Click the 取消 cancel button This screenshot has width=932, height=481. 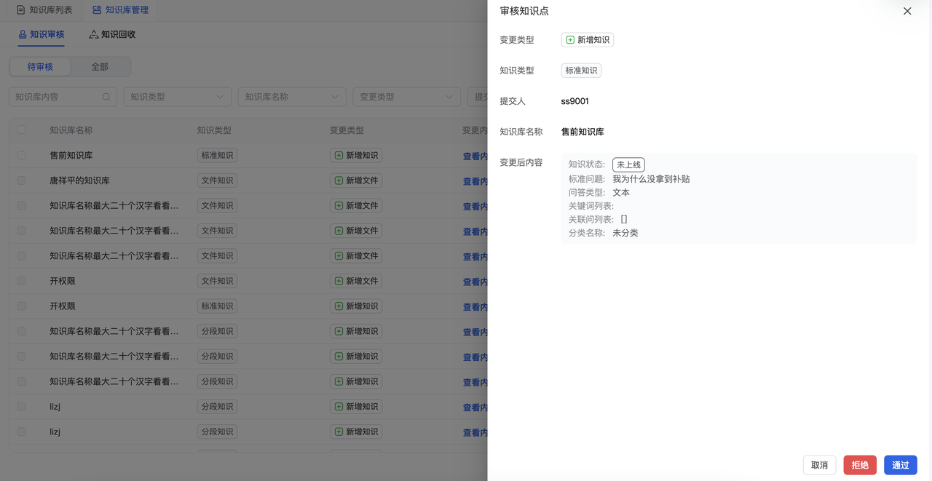click(x=819, y=465)
